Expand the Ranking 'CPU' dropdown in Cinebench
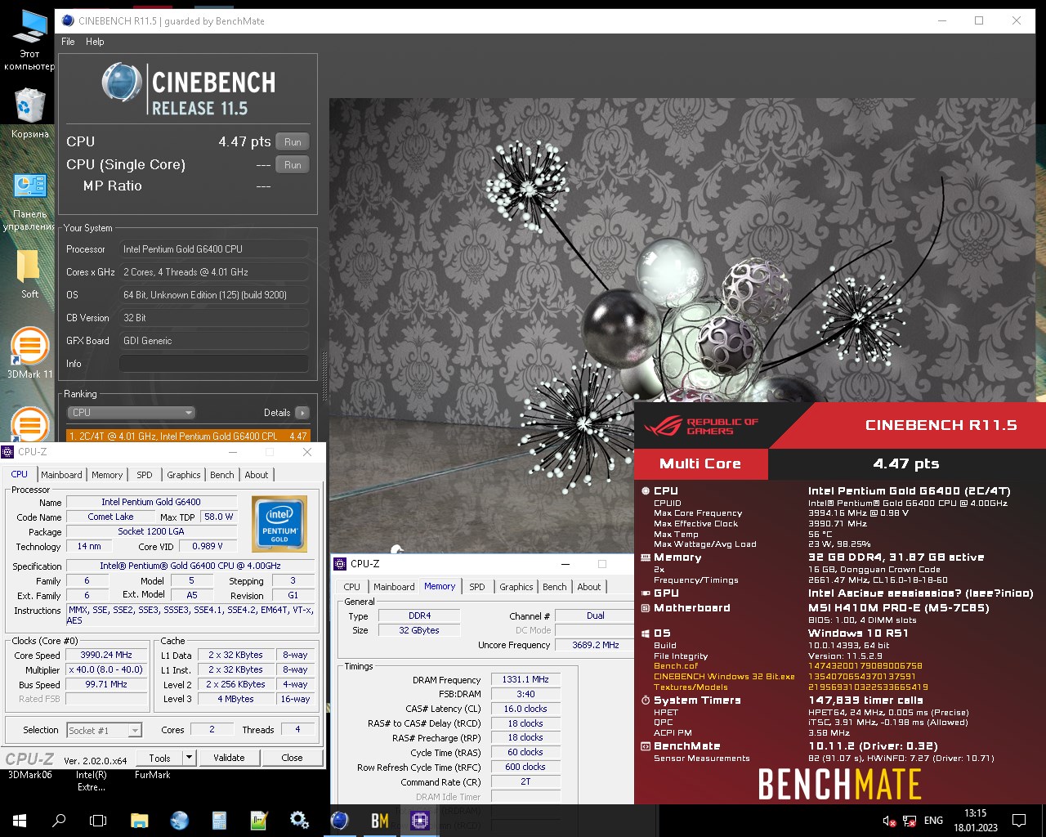This screenshot has width=1046, height=837. 131,413
